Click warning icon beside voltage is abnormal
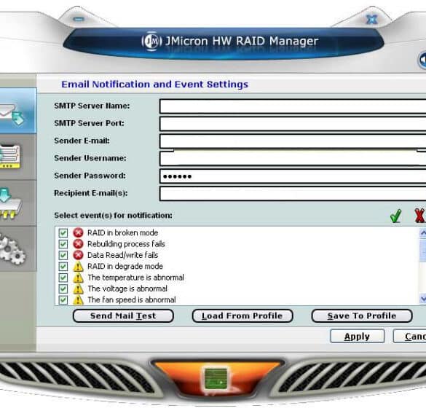The width and height of the screenshot is (426, 408). (78, 289)
